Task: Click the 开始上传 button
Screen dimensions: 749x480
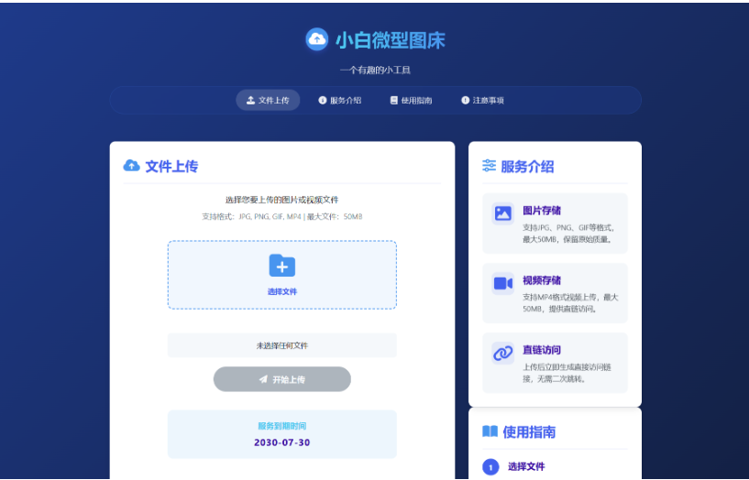Action: 281,379
